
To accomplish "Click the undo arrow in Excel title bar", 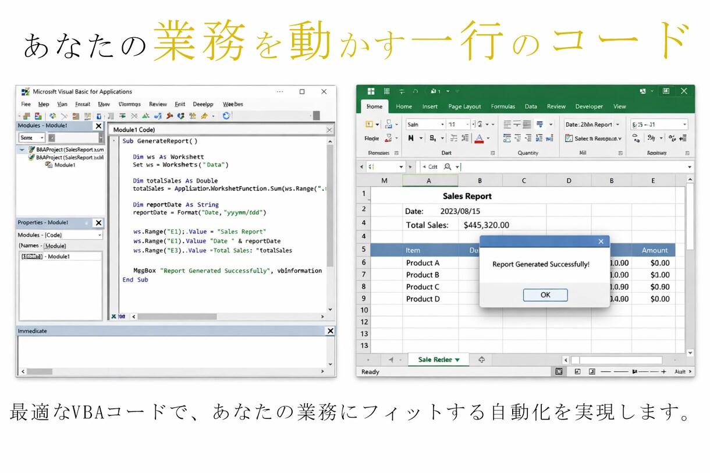I will [x=416, y=91].
